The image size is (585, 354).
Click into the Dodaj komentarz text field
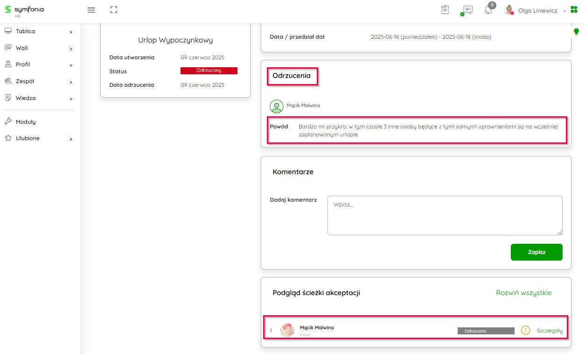pos(445,215)
